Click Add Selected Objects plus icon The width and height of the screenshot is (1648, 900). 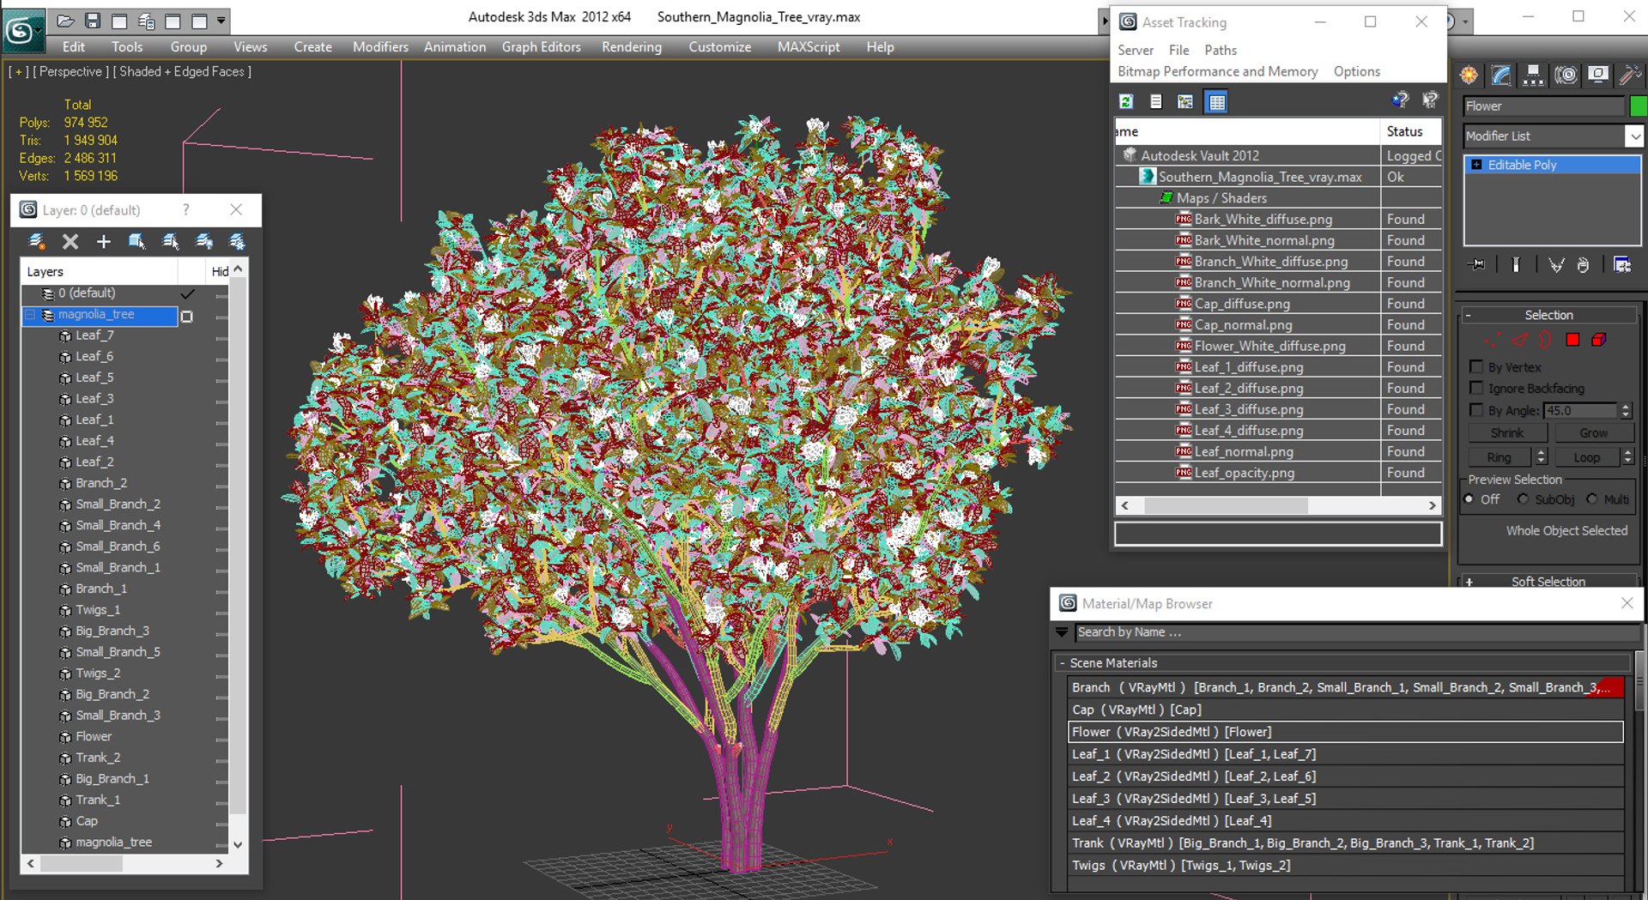click(x=104, y=242)
